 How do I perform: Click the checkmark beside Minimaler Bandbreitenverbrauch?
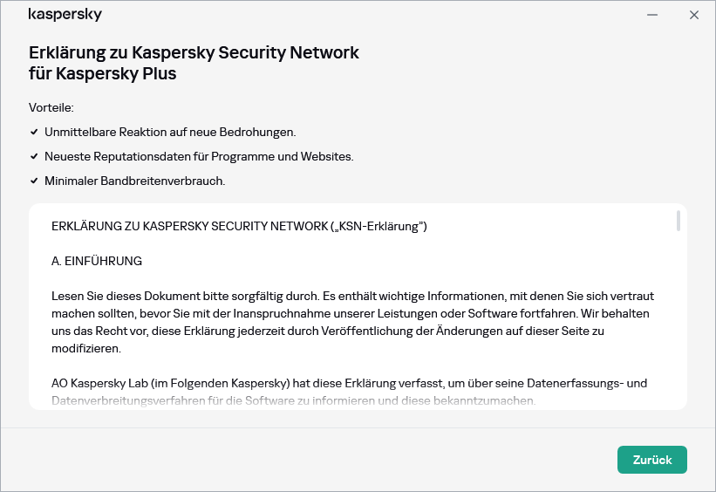point(34,181)
